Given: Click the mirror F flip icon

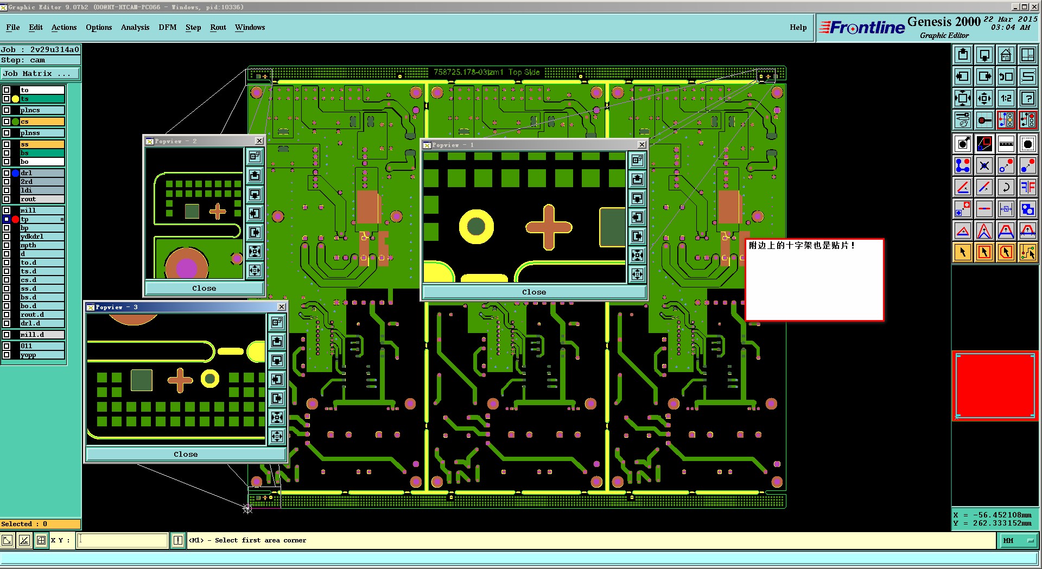Looking at the screenshot, I should tap(1027, 187).
